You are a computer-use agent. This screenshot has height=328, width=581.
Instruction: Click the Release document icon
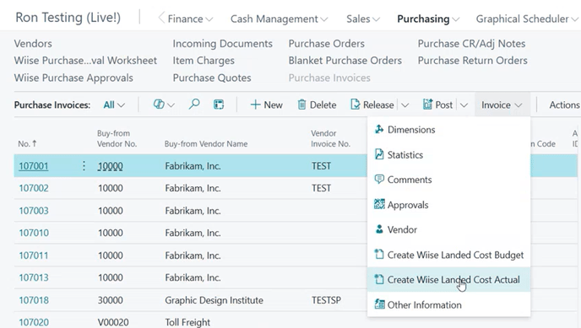(x=355, y=105)
